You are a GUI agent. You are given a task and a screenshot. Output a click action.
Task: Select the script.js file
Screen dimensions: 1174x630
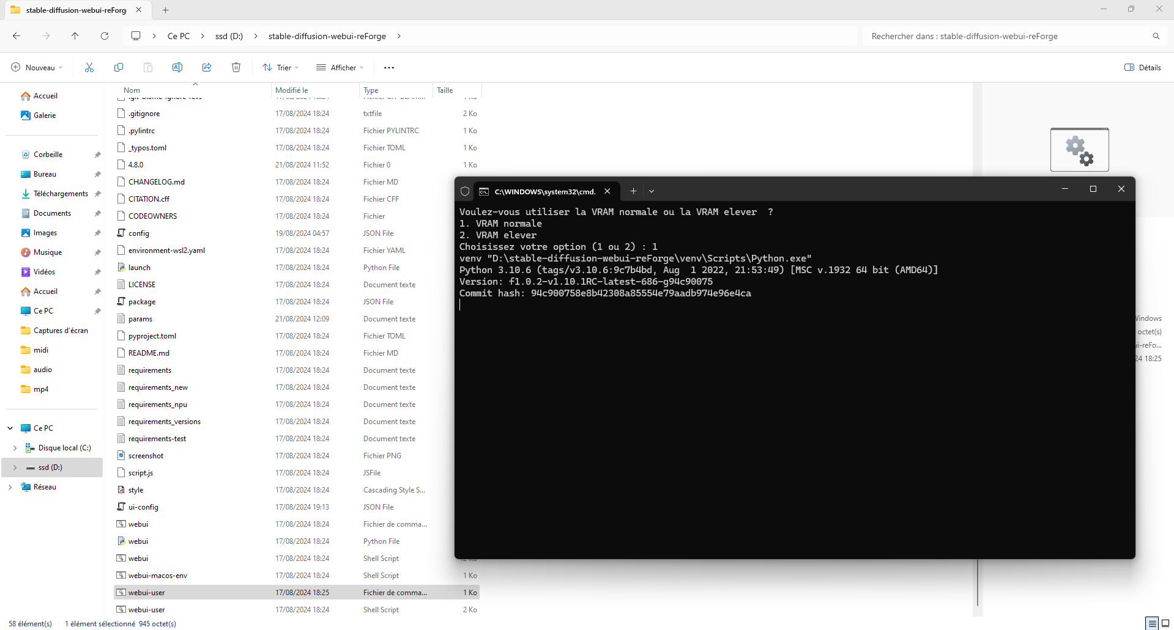click(x=141, y=473)
